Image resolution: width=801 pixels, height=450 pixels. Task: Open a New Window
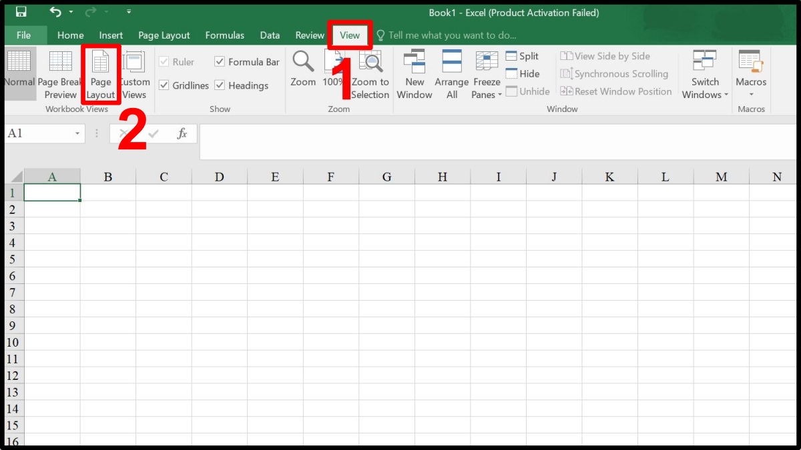pos(414,73)
